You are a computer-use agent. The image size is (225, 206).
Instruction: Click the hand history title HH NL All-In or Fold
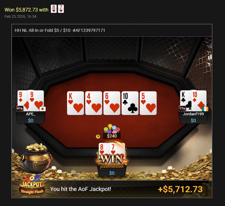pyautogui.click(x=60, y=30)
